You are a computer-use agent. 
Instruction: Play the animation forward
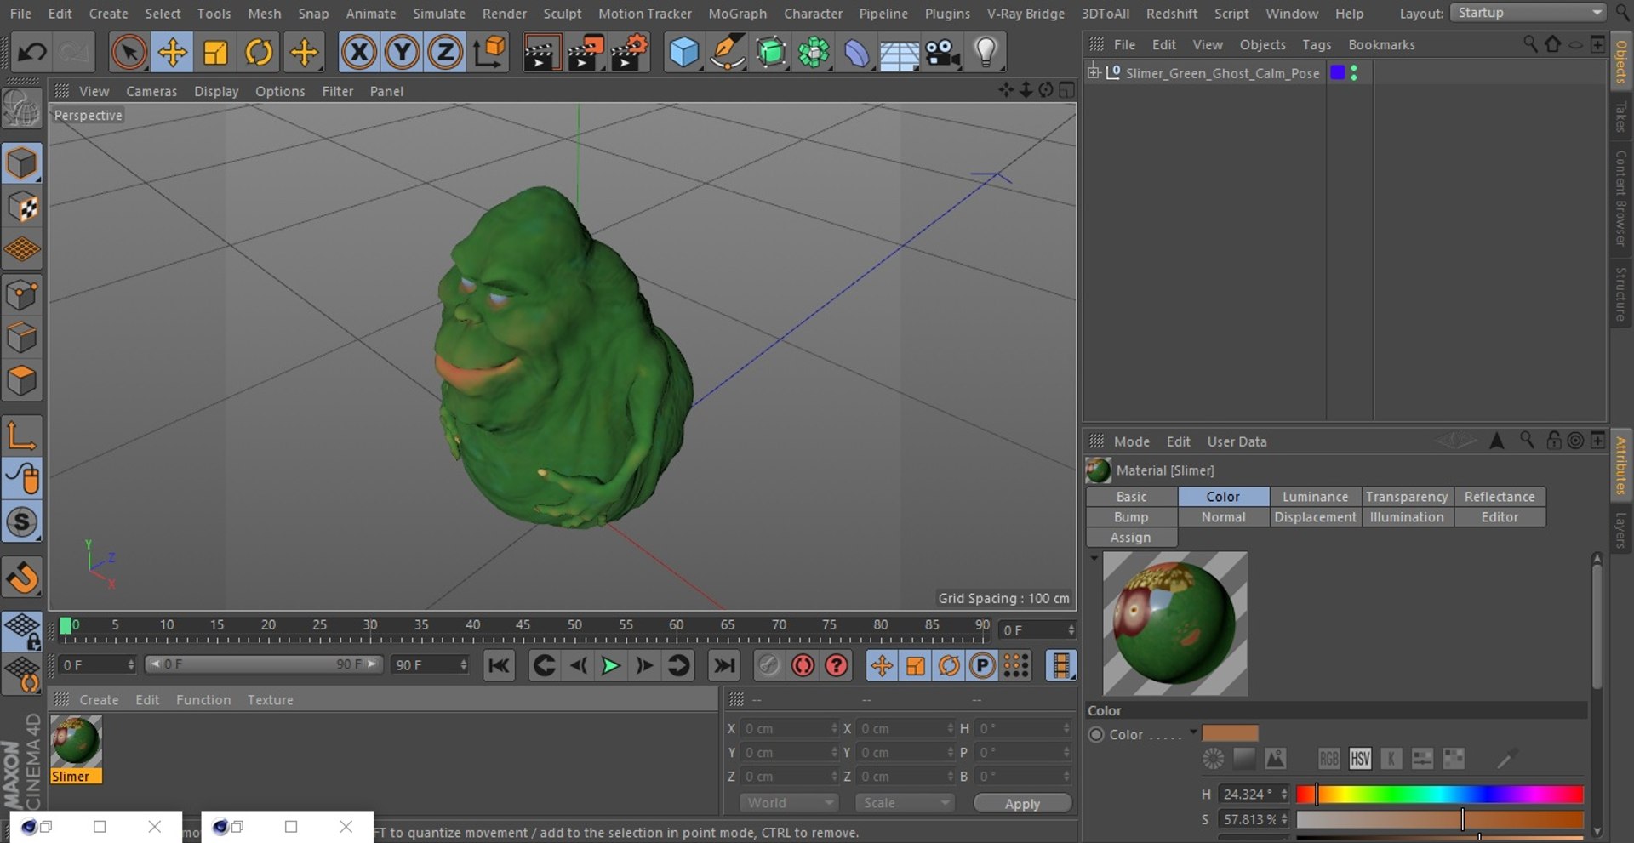pos(610,665)
